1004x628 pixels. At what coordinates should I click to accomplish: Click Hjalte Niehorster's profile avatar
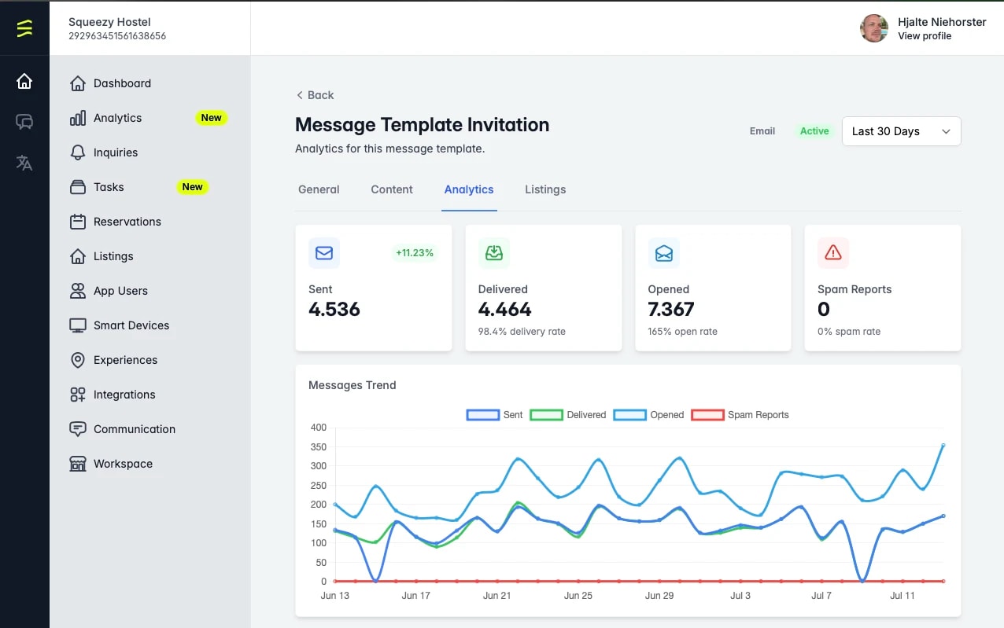[x=874, y=28]
